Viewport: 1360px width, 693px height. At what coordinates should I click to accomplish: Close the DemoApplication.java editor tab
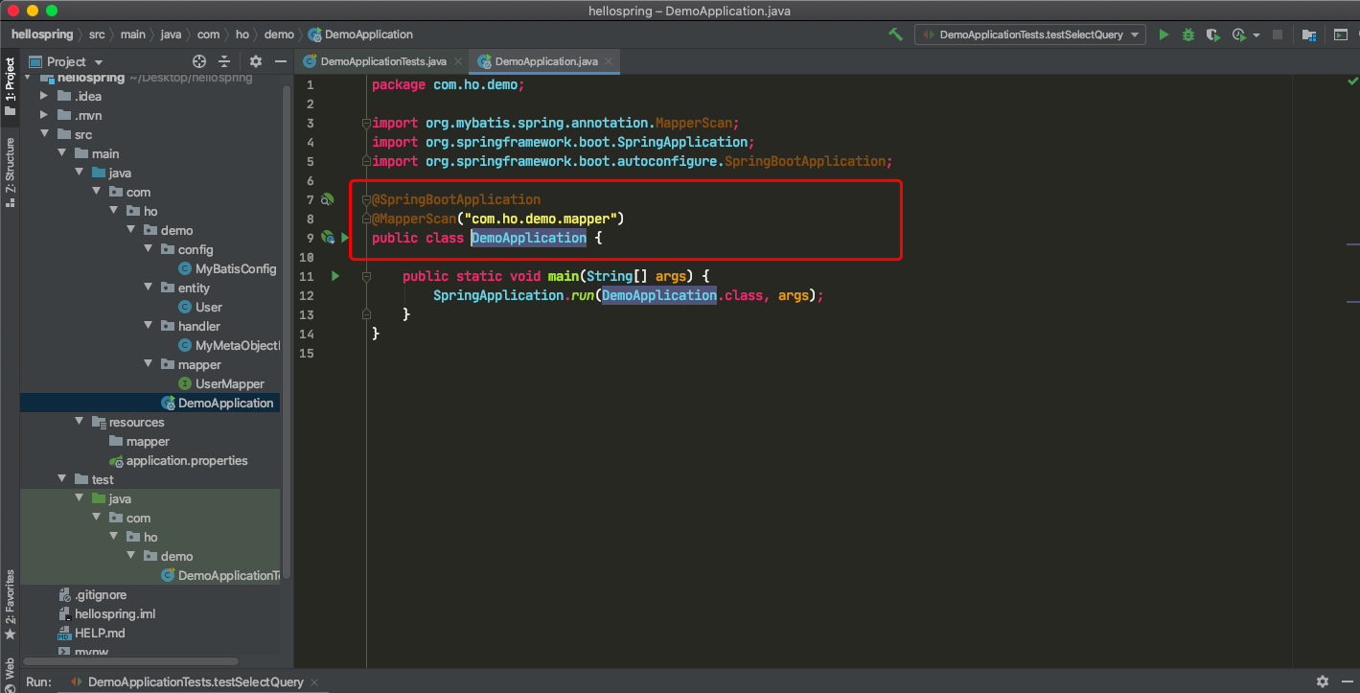[x=609, y=61]
